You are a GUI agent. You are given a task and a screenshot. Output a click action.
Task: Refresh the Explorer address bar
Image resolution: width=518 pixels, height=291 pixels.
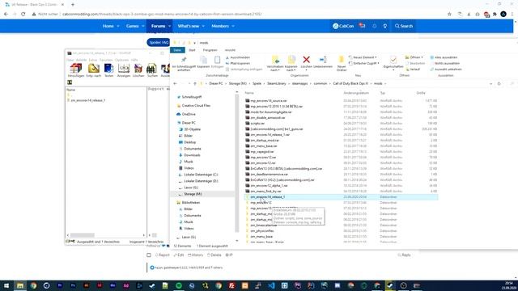pyautogui.click(x=499, y=84)
